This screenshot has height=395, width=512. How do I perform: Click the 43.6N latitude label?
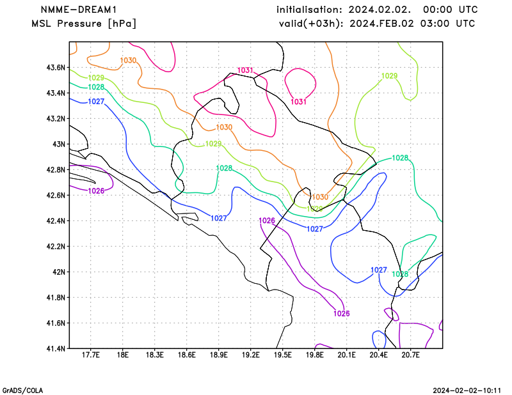pyautogui.click(x=56, y=68)
